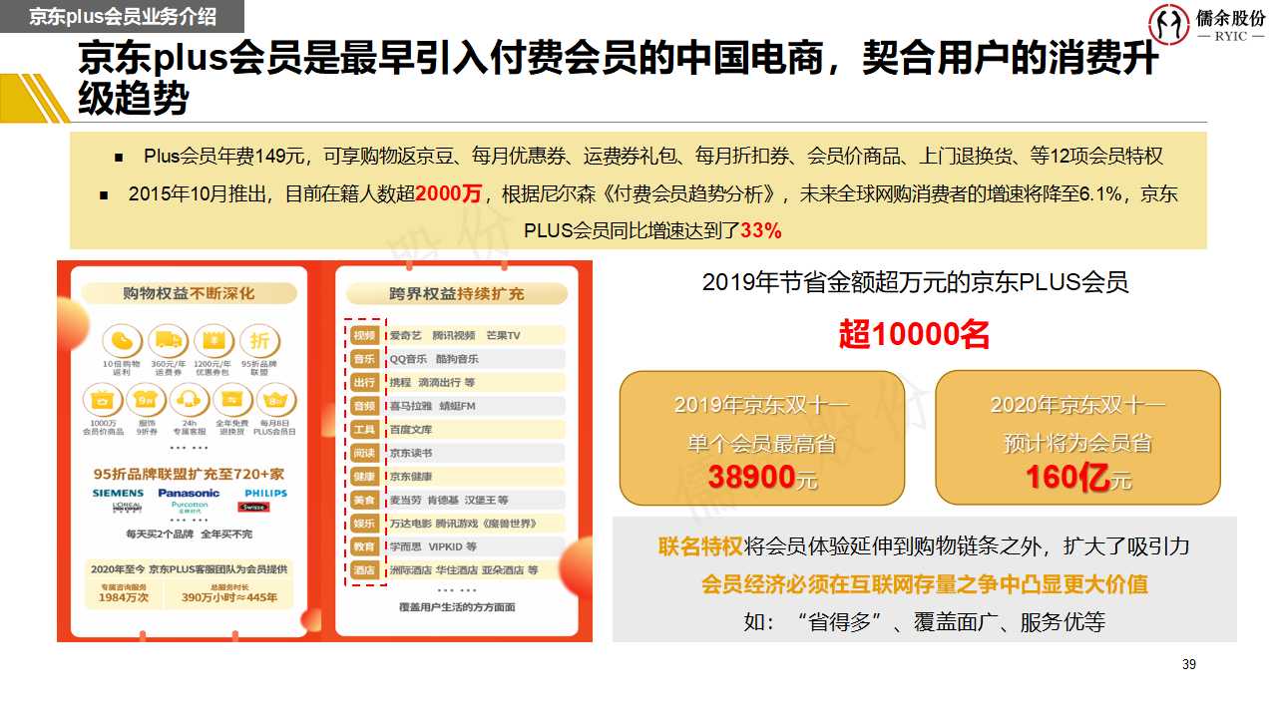Click the 儒余股份 RYIC logo

1204,24
